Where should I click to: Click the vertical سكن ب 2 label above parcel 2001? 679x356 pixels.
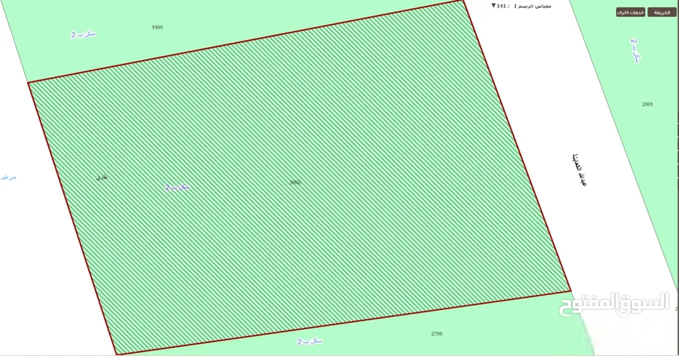coord(634,50)
